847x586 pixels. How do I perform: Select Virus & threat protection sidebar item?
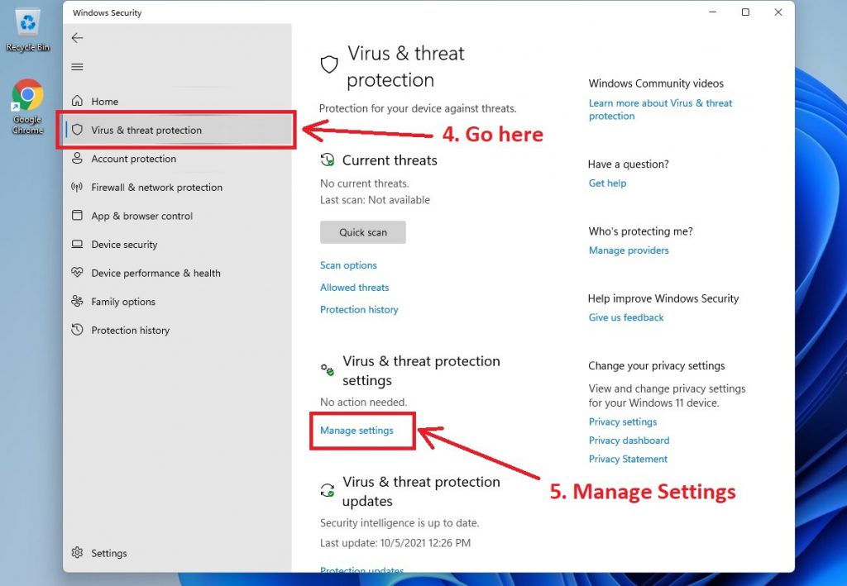(x=177, y=130)
